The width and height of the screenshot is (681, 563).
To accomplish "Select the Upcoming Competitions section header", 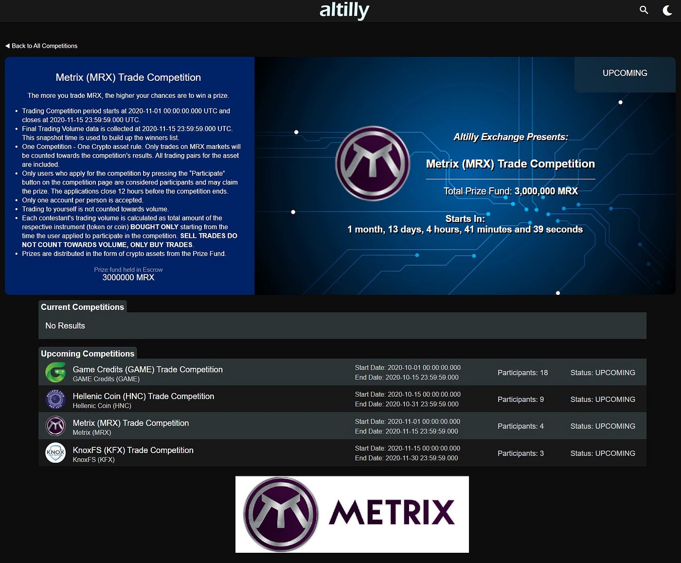I will 88,353.
